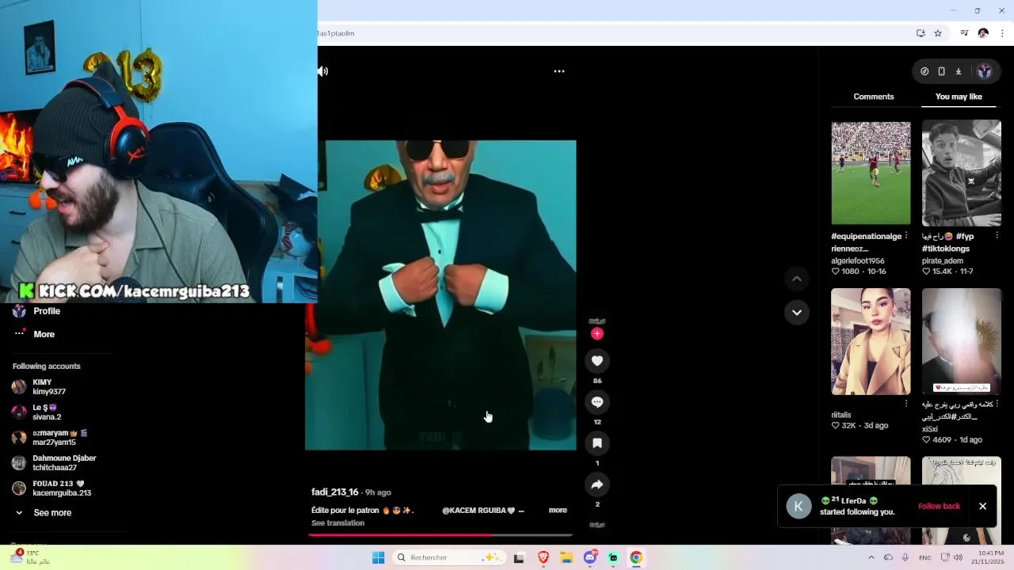This screenshot has height=570, width=1014.
Task: Click the microphone icon in system tray
Action: click(x=905, y=557)
